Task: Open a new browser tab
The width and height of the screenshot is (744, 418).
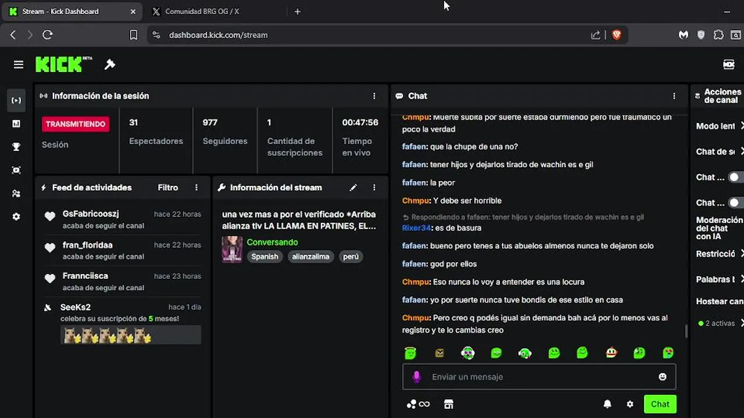Action: (298, 12)
